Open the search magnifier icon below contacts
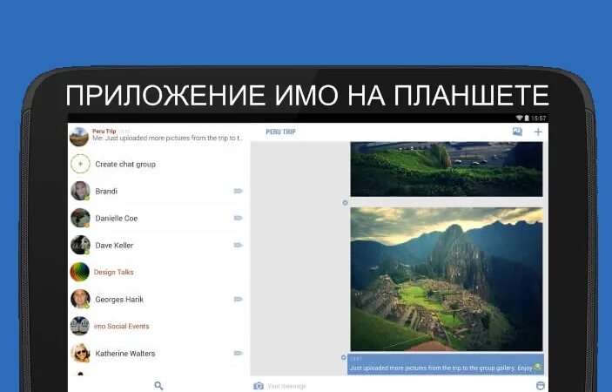 coord(158,386)
